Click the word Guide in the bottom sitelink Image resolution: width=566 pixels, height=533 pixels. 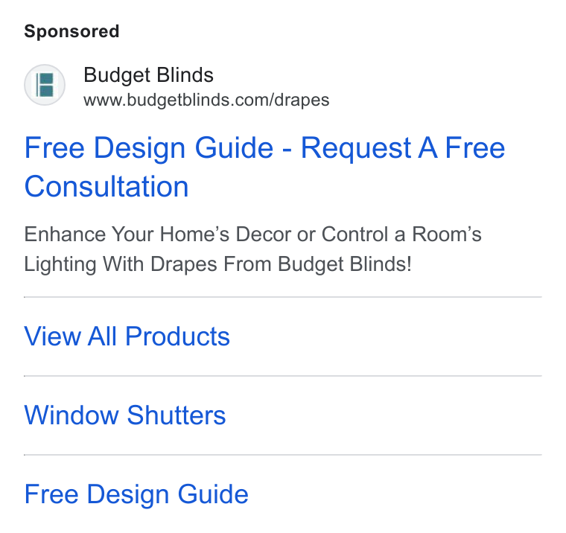click(x=213, y=494)
